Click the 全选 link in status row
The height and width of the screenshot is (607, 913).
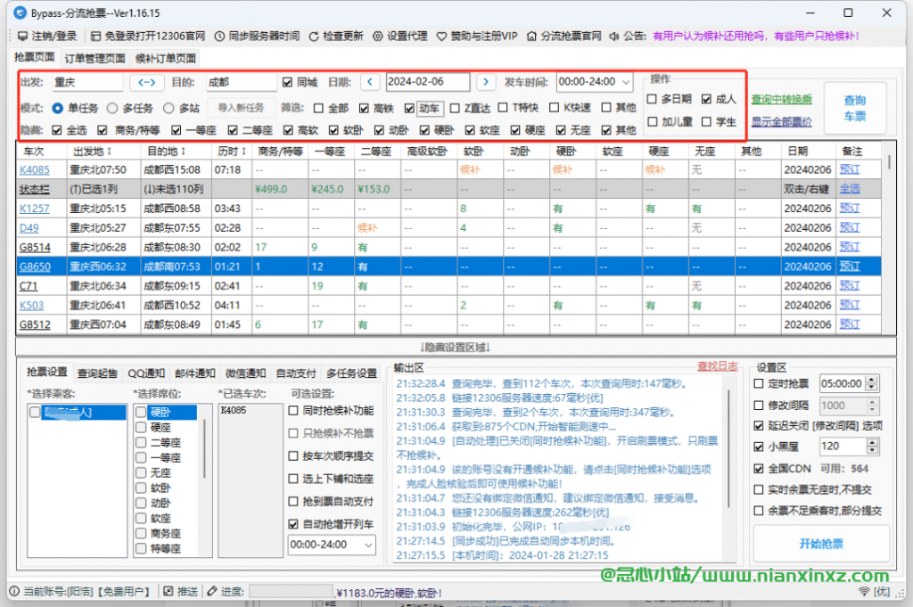[850, 189]
